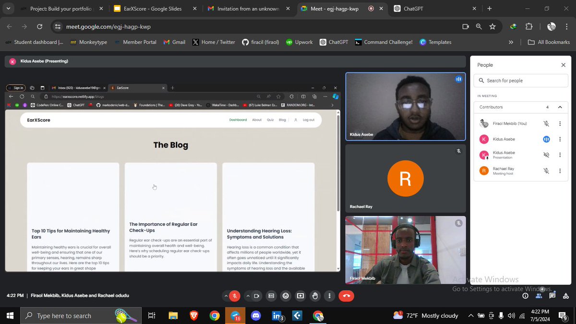Image resolution: width=576 pixels, height=324 pixels.
Task: Select the Kidus Asebe video tile
Action: (x=406, y=107)
